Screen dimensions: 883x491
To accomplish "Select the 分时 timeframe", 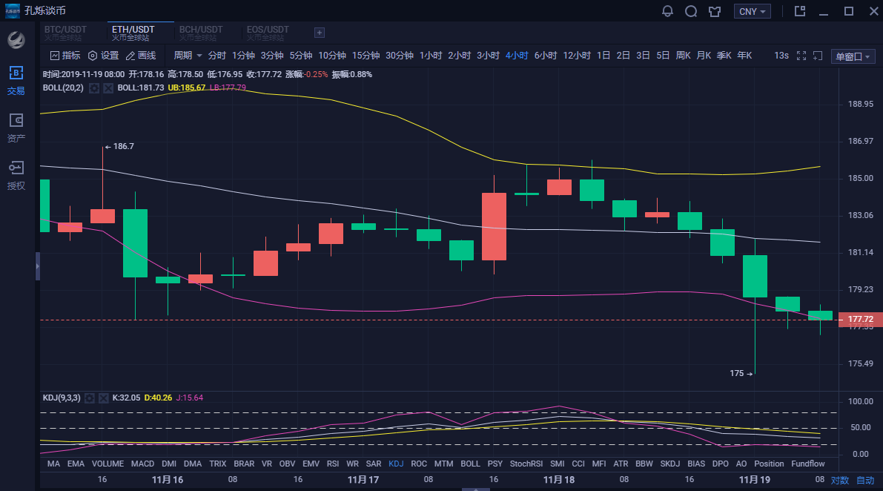I will [x=216, y=55].
